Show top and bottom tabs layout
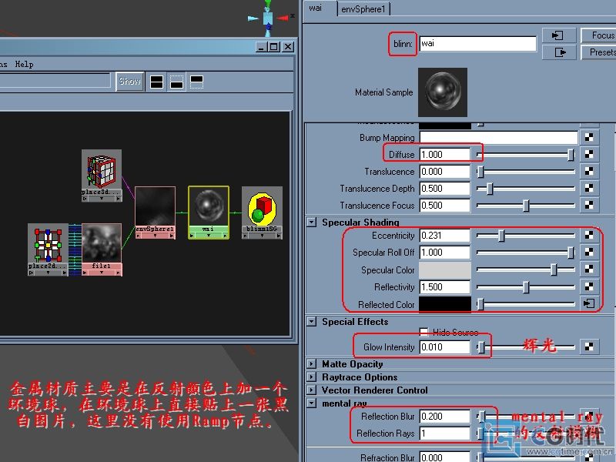 click(x=157, y=82)
